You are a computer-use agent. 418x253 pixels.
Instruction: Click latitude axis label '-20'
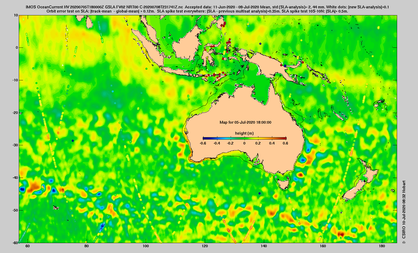click(15, 113)
